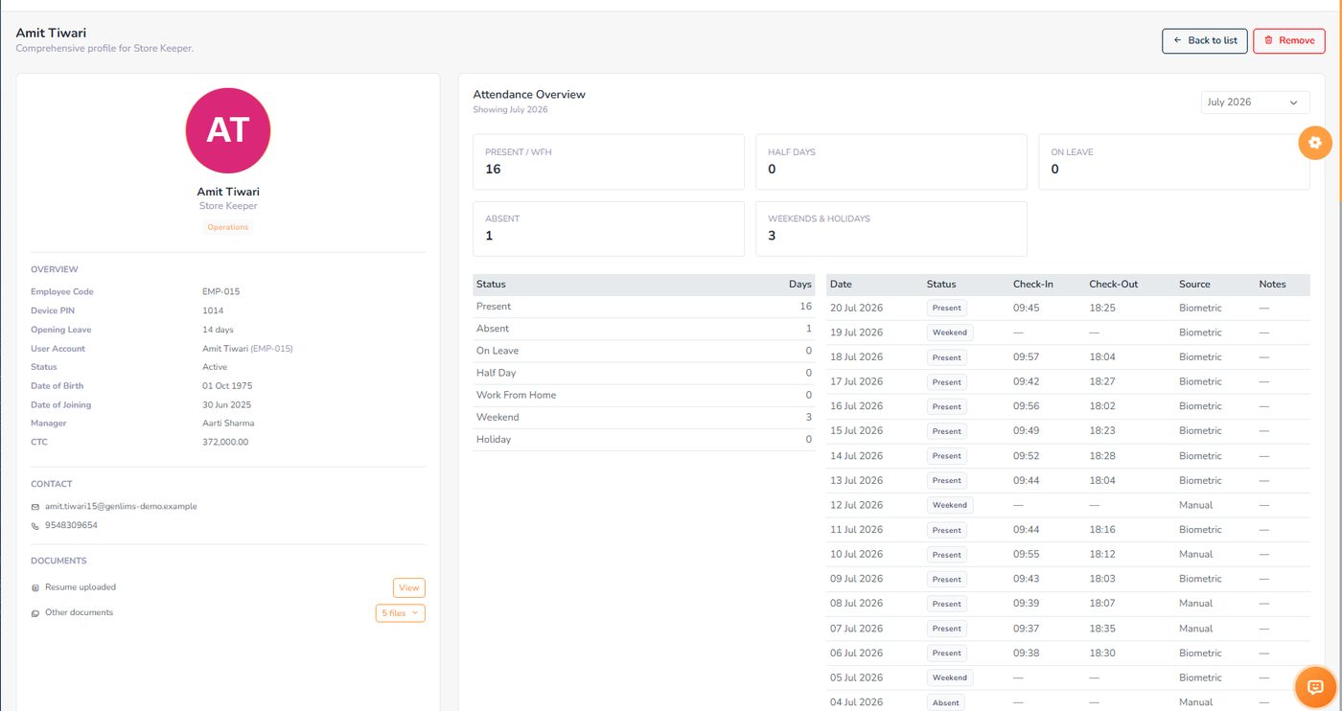The height and width of the screenshot is (711, 1342).
Task: Click the Other documents icon
Action: 35,612
